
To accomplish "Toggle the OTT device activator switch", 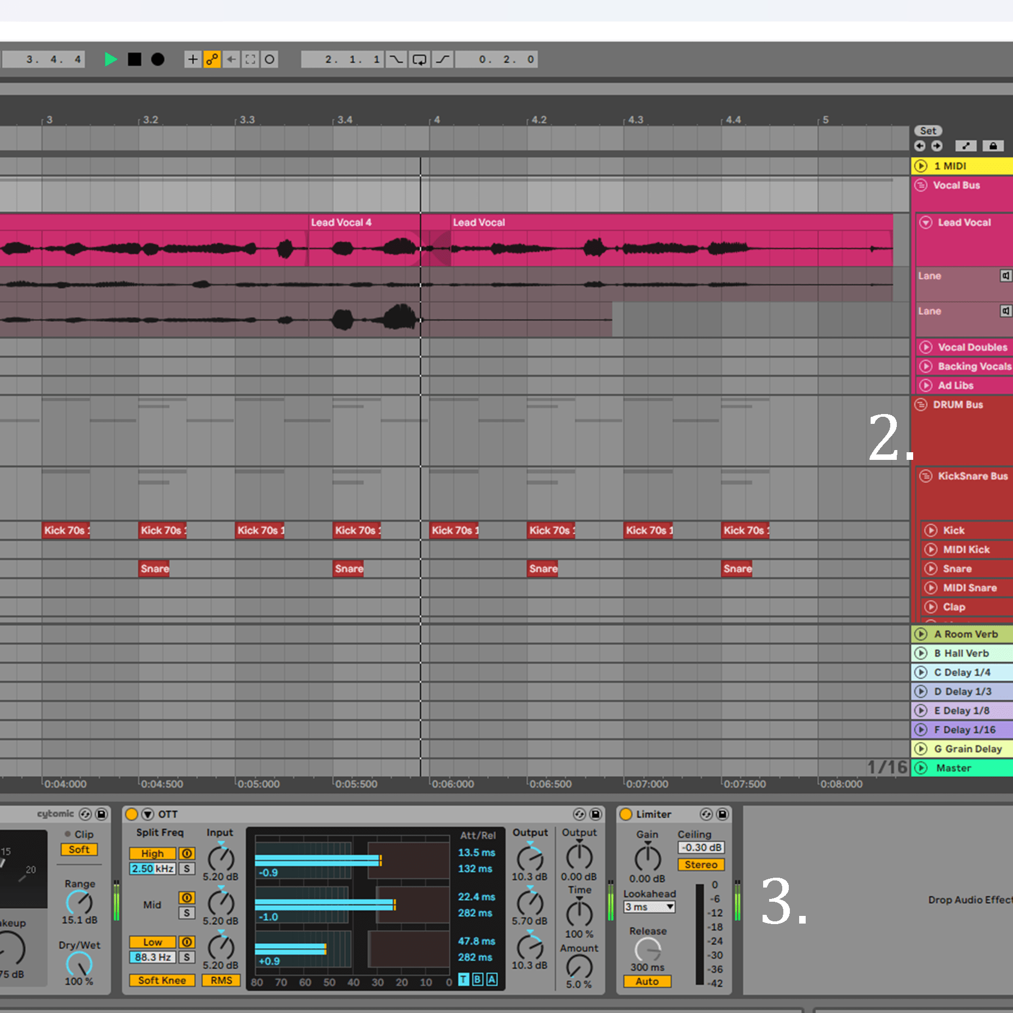I will [131, 814].
